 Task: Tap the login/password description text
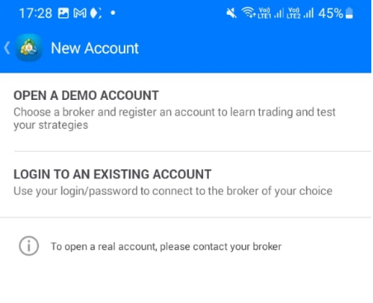click(173, 191)
